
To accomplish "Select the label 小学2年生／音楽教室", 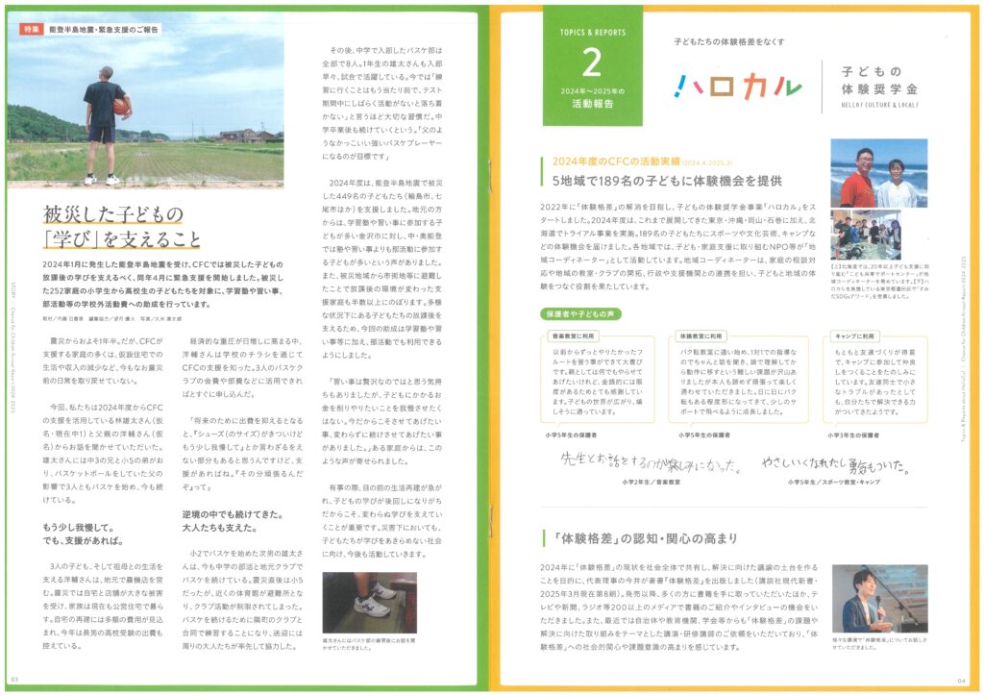I will 651,482.
